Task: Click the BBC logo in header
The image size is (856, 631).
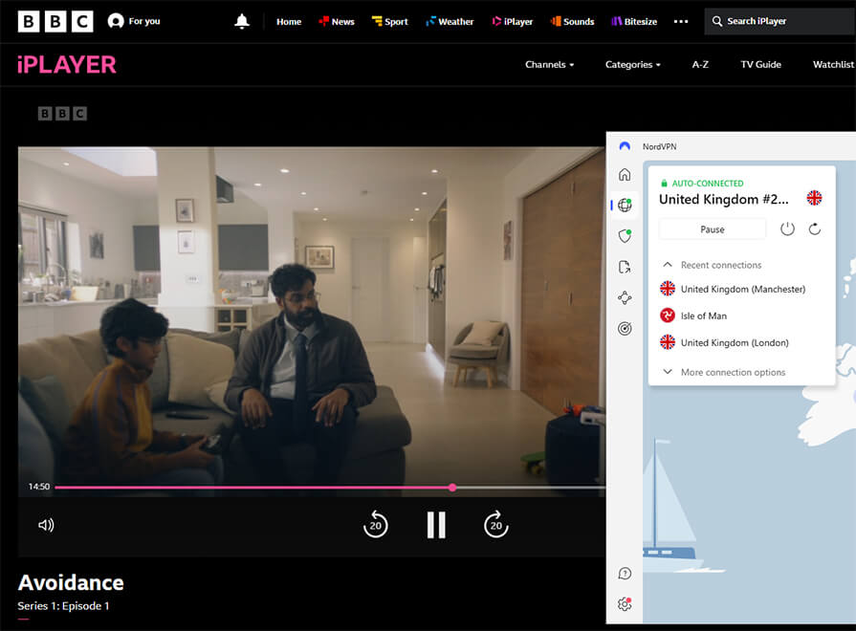Action: [55, 21]
